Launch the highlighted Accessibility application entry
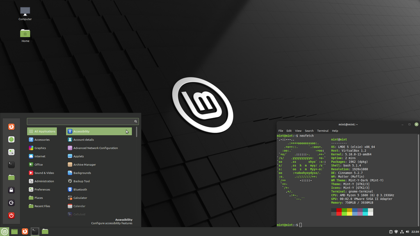Screen dimensions: 420x236 point(99,132)
